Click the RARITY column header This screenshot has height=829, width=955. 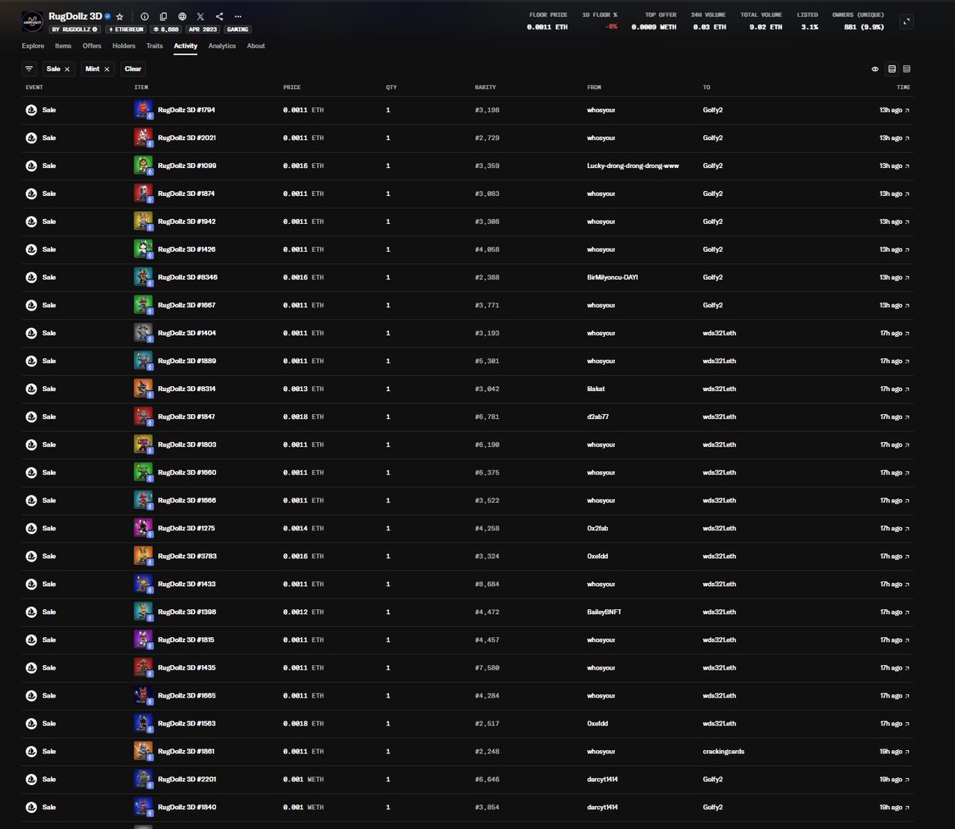[485, 87]
